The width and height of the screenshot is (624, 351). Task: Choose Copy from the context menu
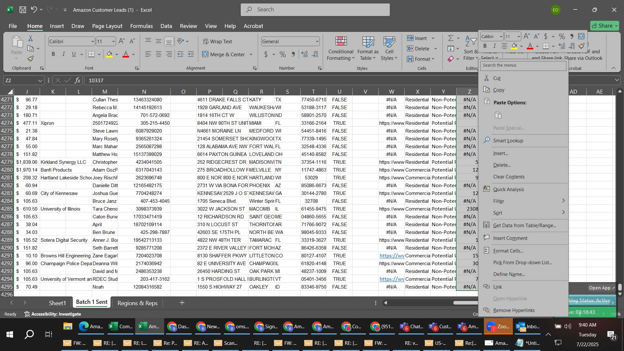523,90
